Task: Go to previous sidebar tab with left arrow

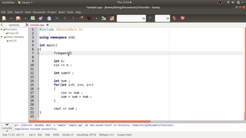Action: (2, 25)
